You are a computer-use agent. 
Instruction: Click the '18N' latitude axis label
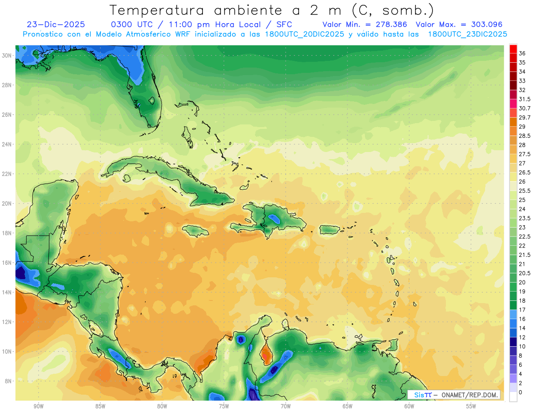click(x=7, y=233)
